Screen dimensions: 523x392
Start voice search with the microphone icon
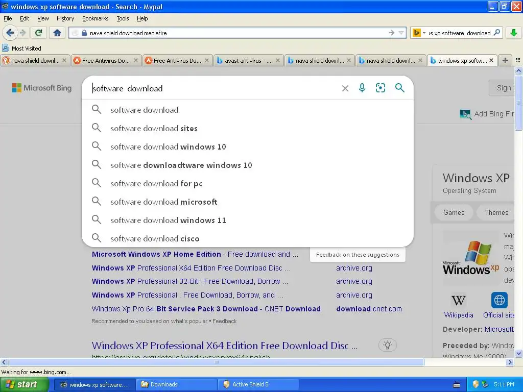coord(362,88)
